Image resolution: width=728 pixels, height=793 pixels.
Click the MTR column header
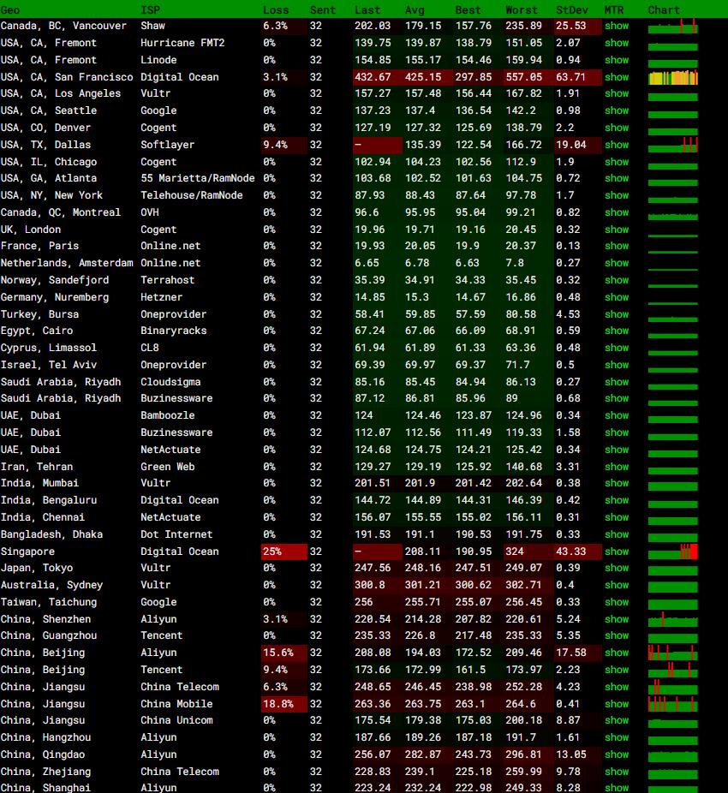(x=614, y=10)
